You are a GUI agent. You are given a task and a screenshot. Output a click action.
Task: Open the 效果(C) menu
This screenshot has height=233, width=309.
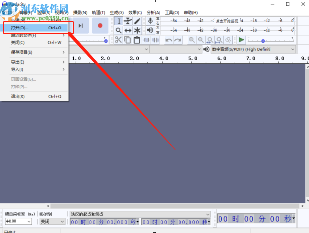click(135, 13)
